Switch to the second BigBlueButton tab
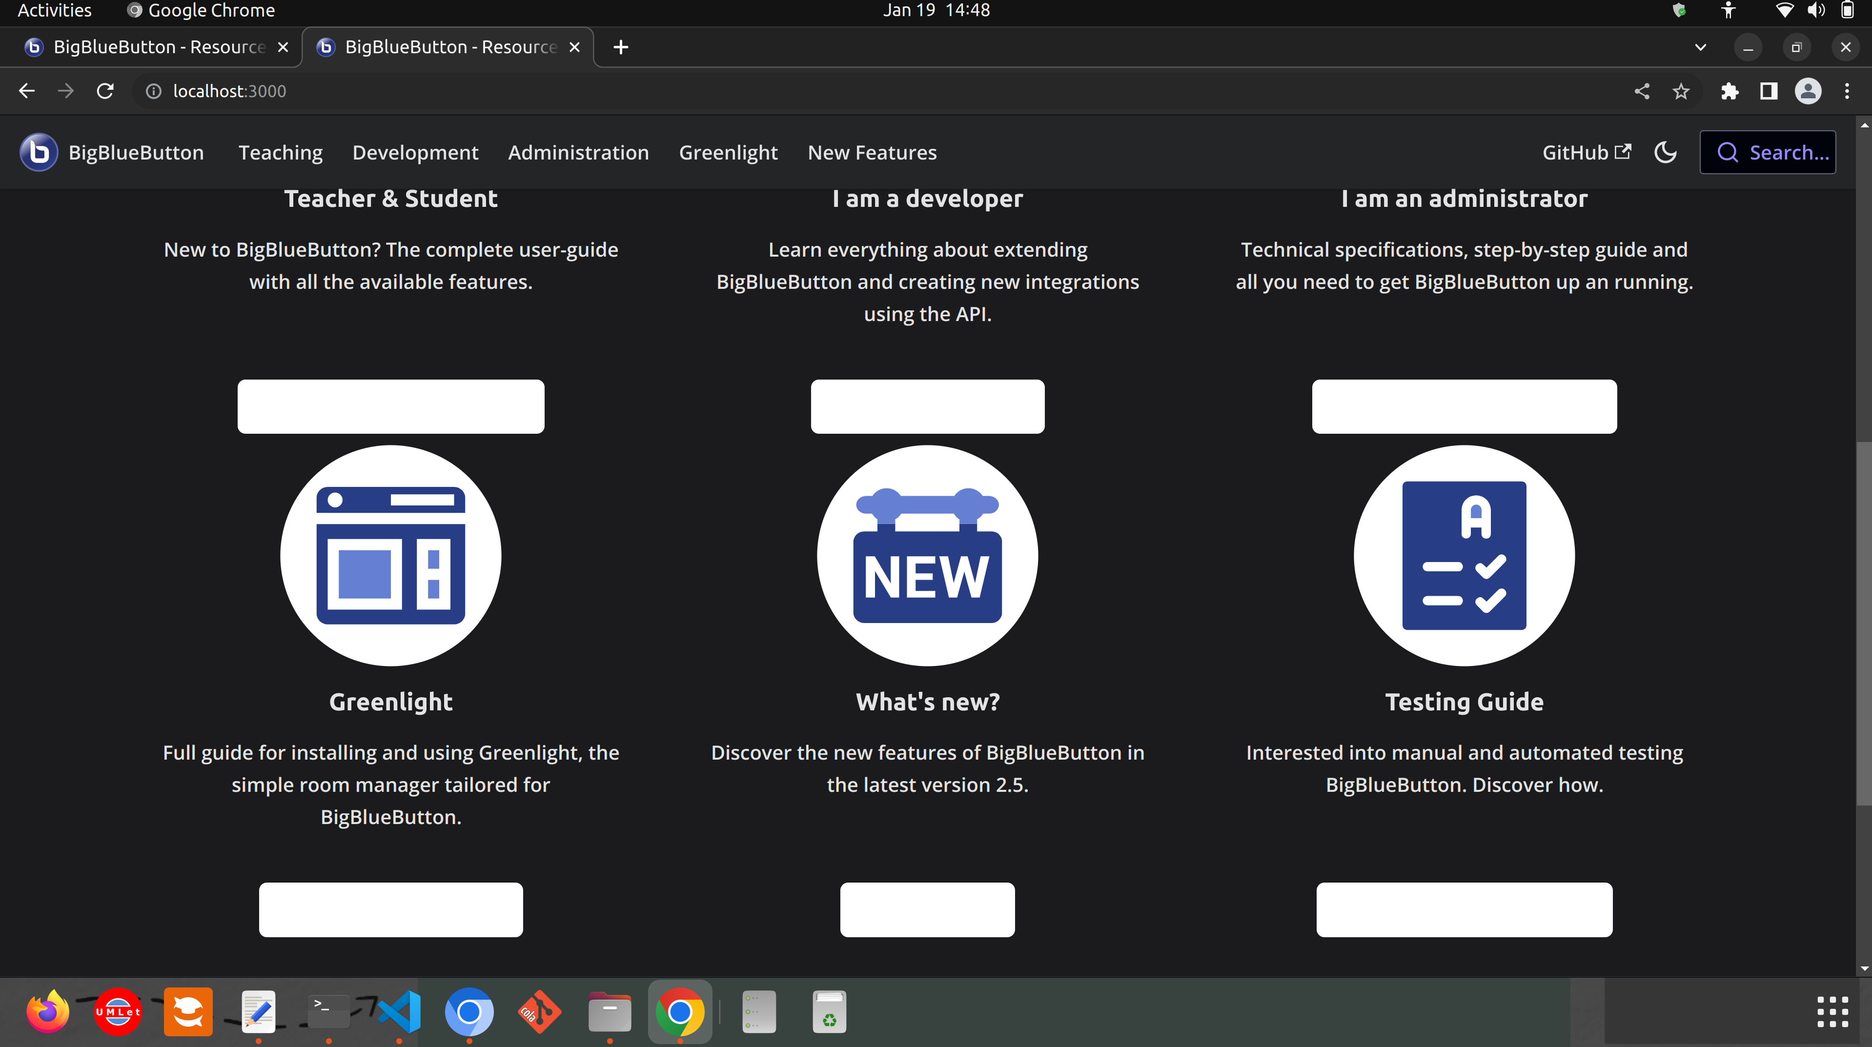 tap(436, 46)
